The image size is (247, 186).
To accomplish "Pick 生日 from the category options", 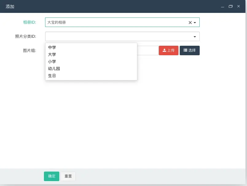I will (91, 76).
